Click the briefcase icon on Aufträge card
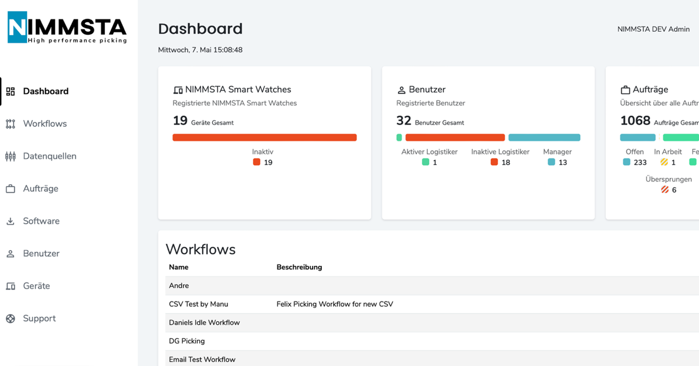The height and width of the screenshot is (366, 699). point(625,90)
